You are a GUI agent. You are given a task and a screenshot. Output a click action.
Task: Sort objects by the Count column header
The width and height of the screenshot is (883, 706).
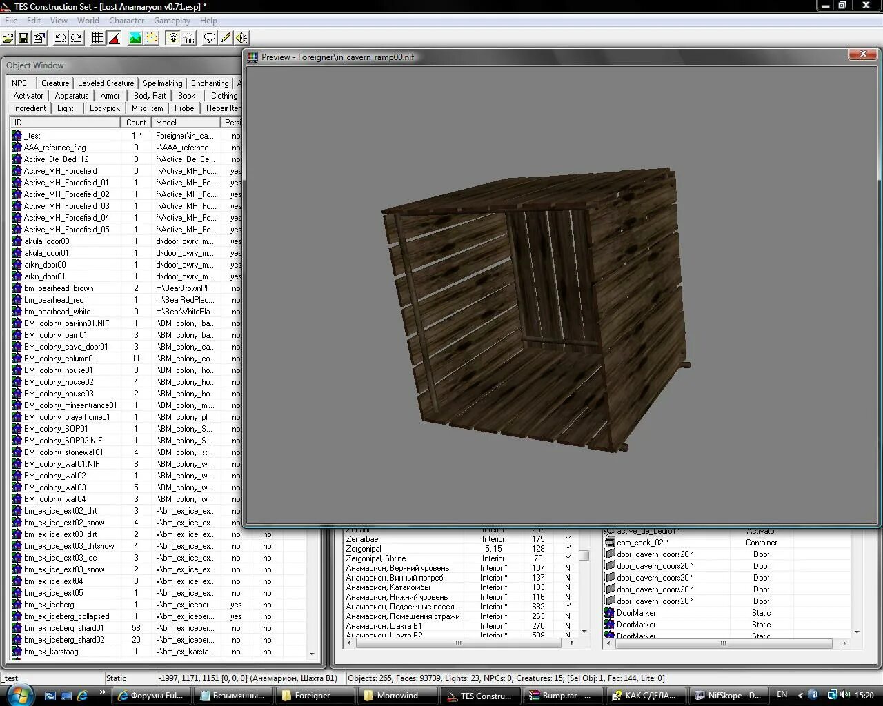135,122
